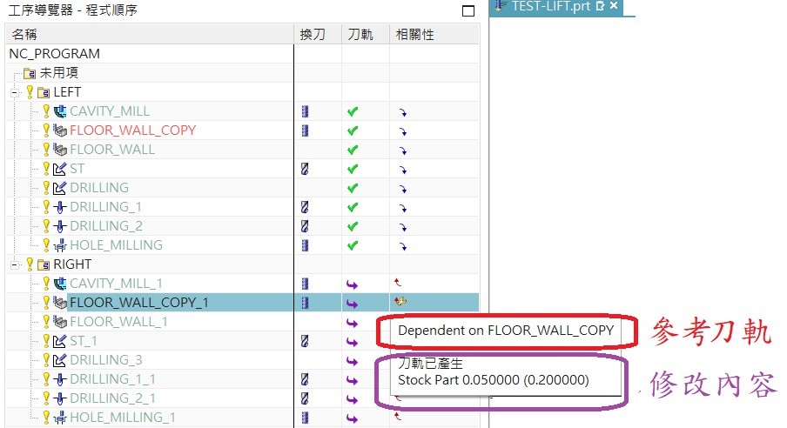The image size is (787, 428).
Task: Click the 刀軌 column header
Action: tap(366, 35)
